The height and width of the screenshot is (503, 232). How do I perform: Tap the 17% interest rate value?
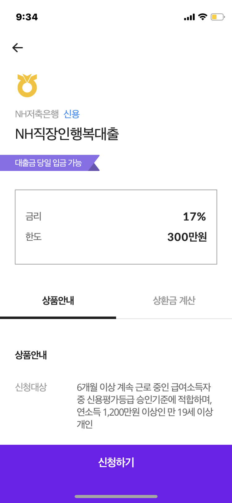[x=194, y=217]
